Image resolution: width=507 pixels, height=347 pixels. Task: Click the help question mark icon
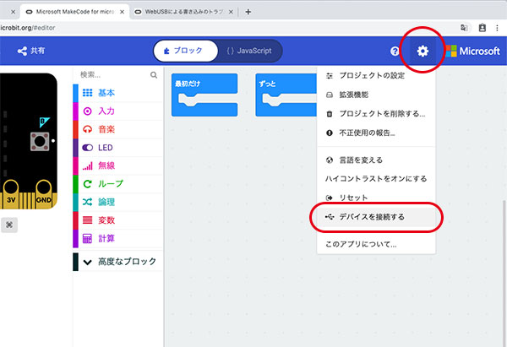395,52
